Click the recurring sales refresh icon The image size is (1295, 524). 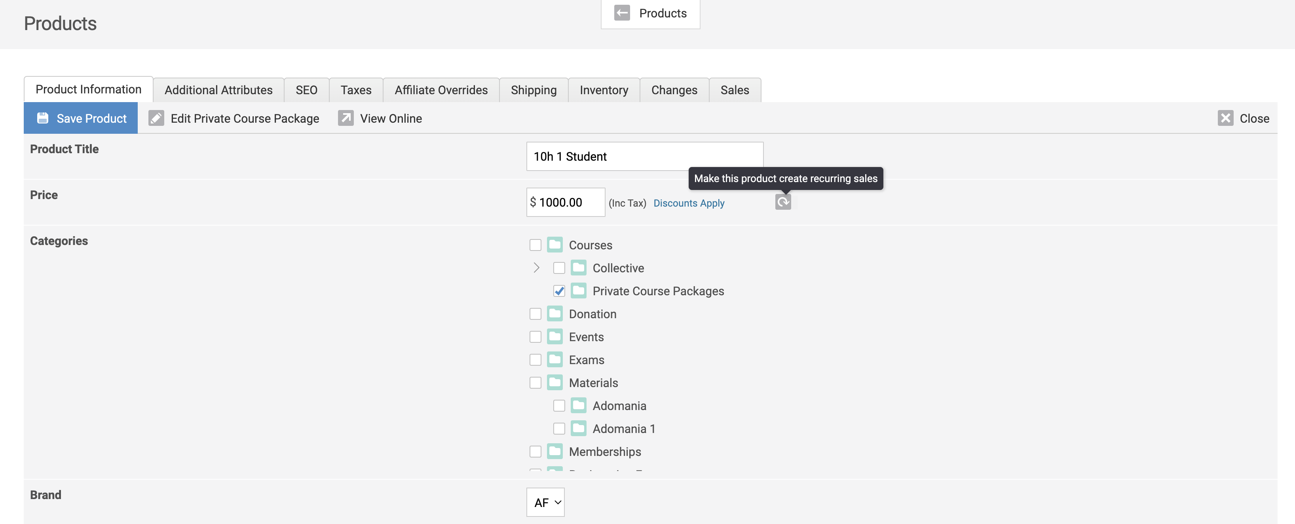[783, 202]
